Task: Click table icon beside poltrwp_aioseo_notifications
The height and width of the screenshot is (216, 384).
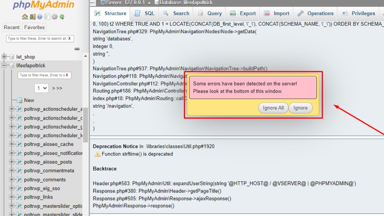Action: point(19,153)
